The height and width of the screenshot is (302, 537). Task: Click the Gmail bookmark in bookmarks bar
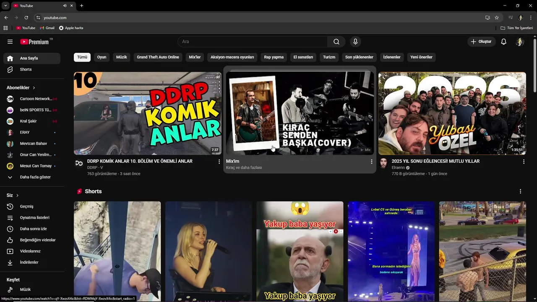tap(47, 28)
